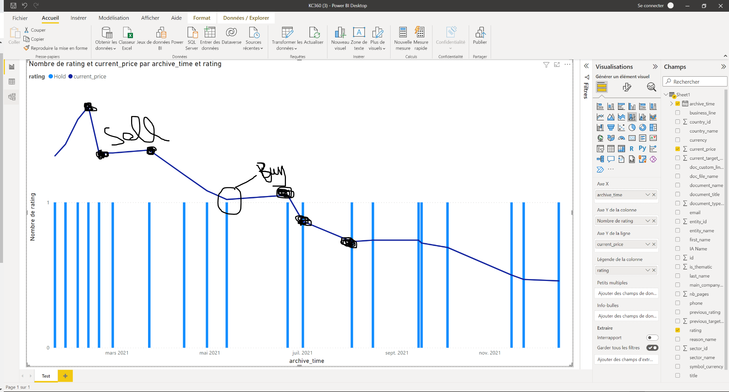Uncheck the rating field

point(678,330)
